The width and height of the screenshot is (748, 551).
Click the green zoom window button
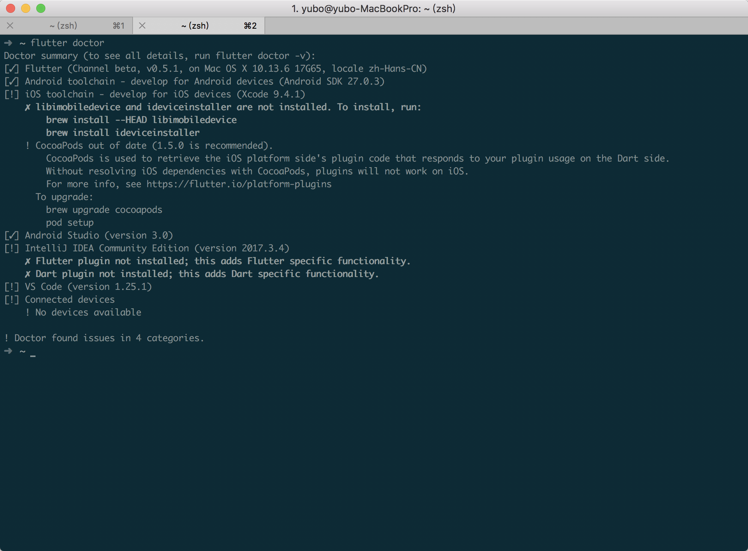coord(41,8)
